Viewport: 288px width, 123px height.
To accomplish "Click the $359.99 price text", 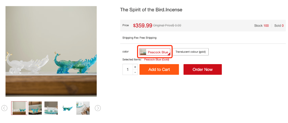I will [x=143, y=26].
